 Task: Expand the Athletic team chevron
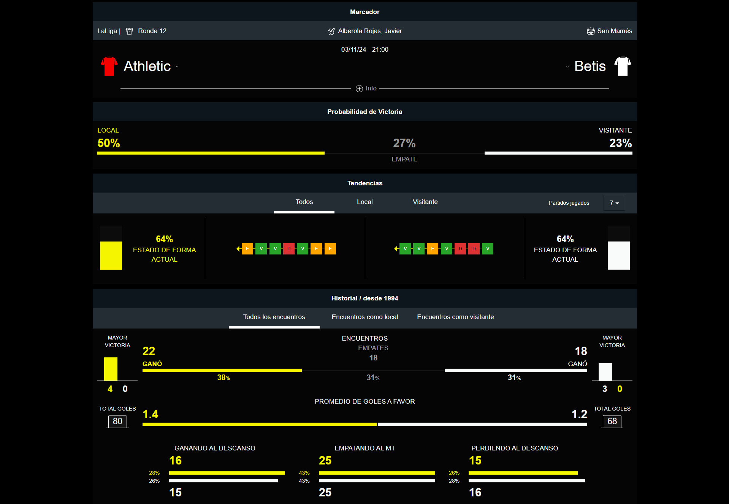pos(177,66)
